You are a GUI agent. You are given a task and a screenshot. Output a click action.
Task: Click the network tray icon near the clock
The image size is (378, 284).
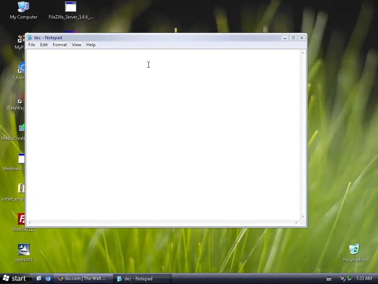click(342, 278)
